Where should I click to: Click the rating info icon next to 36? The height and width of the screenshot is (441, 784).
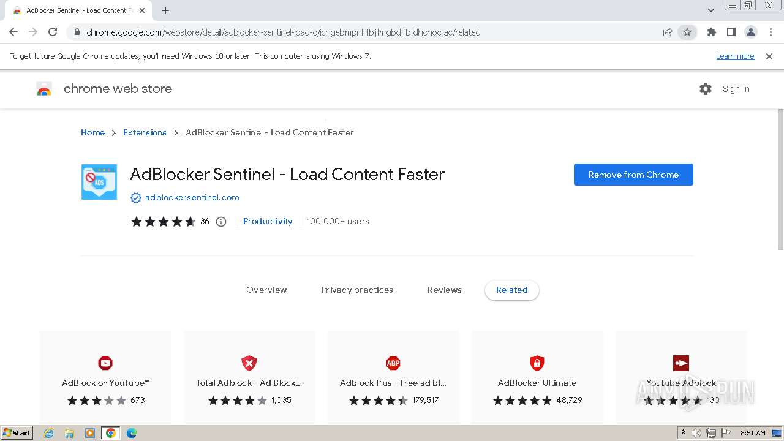pyautogui.click(x=221, y=222)
